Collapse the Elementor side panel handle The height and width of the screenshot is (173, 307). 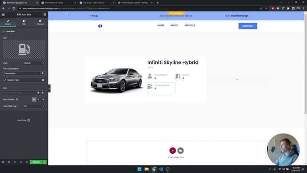pyautogui.click(x=49, y=88)
